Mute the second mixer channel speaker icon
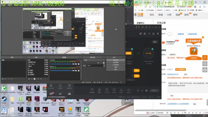This screenshot has width=208, height=117. (x=76, y=70)
